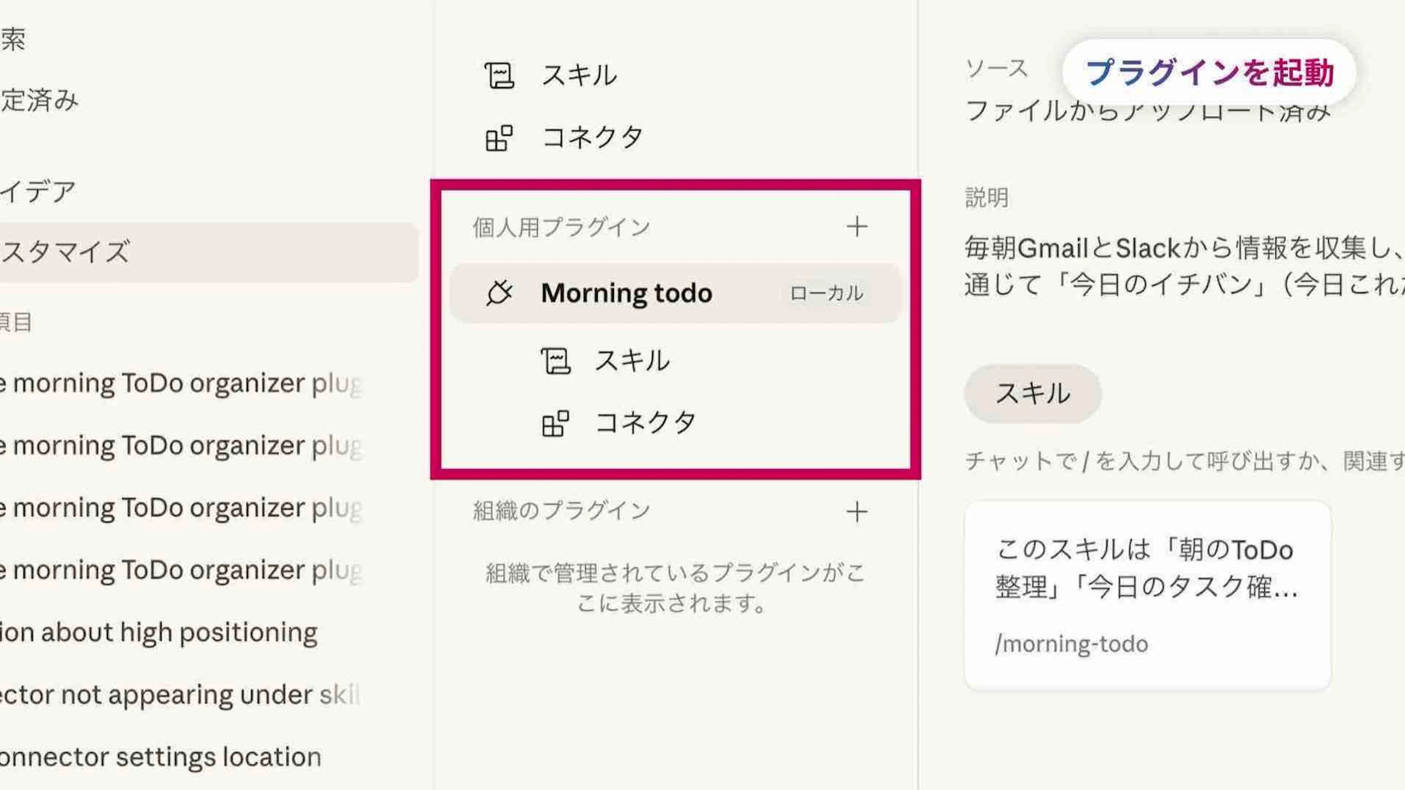The height and width of the screenshot is (790, 1405).
Task: Add an organization plugin with plus icon
Action: click(857, 511)
